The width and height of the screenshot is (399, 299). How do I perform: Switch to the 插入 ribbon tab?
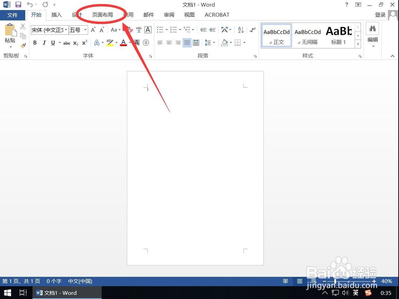(x=56, y=15)
